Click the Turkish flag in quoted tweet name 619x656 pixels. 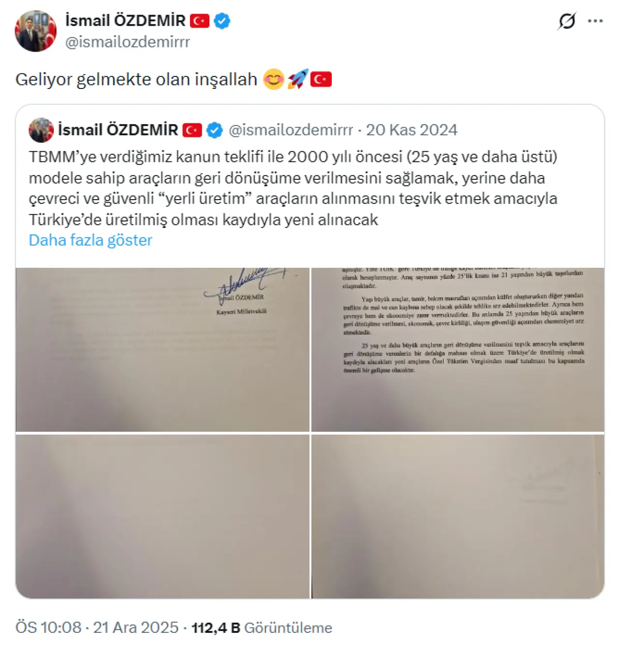tap(192, 130)
